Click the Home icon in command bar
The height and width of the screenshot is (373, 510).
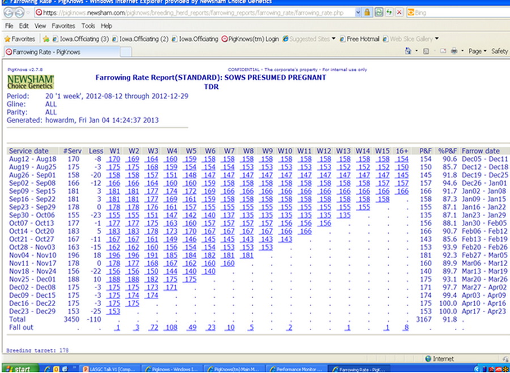[x=409, y=52]
